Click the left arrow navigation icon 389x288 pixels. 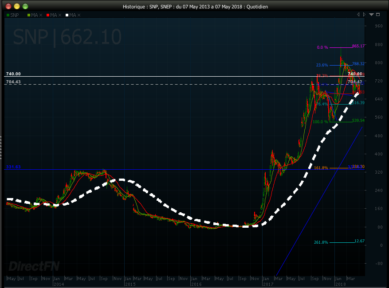click(x=358, y=15)
